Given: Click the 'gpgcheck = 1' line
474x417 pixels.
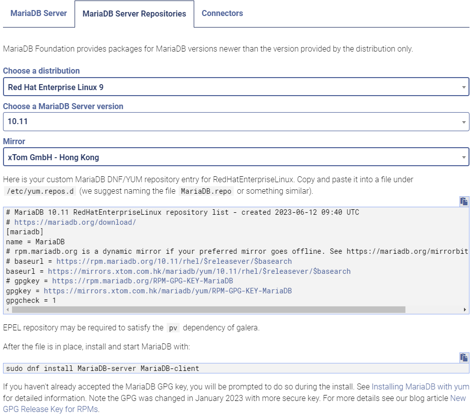Looking at the screenshot, I should [x=31, y=300].
